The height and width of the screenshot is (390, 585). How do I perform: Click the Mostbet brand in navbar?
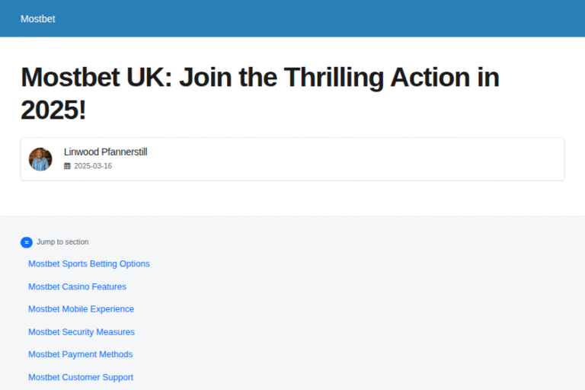point(38,18)
